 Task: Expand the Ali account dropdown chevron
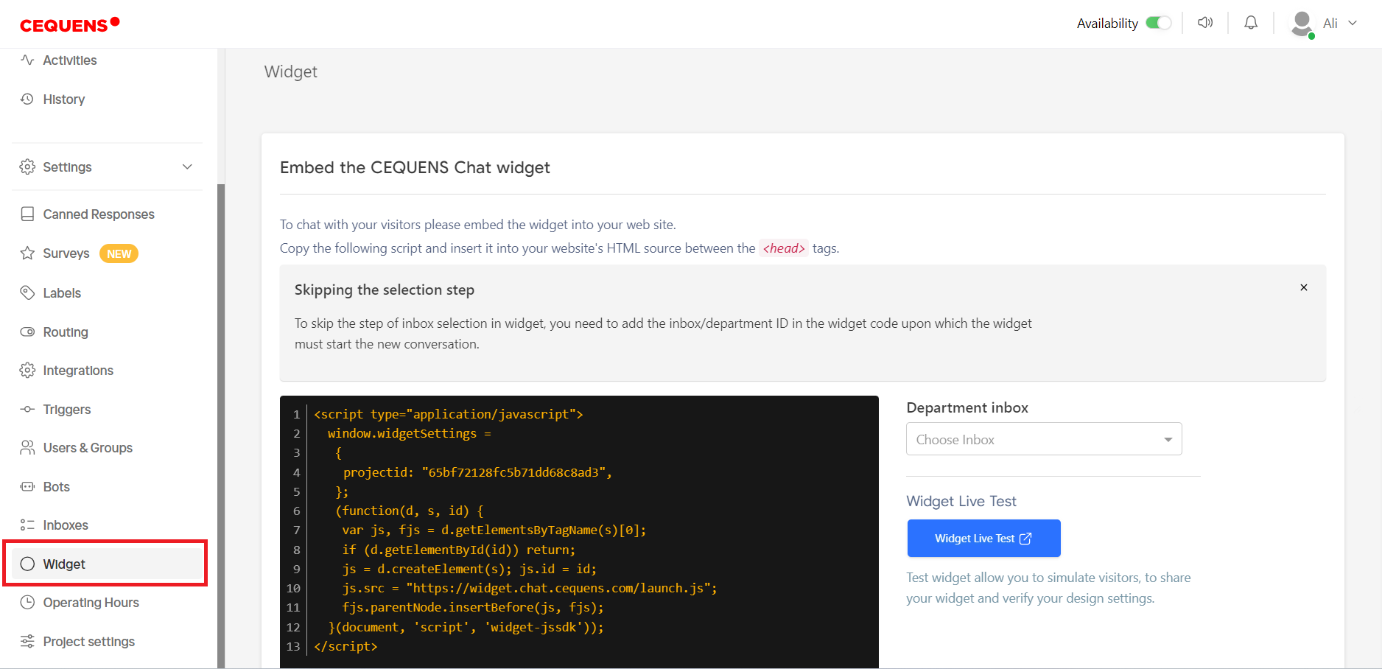click(x=1353, y=23)
